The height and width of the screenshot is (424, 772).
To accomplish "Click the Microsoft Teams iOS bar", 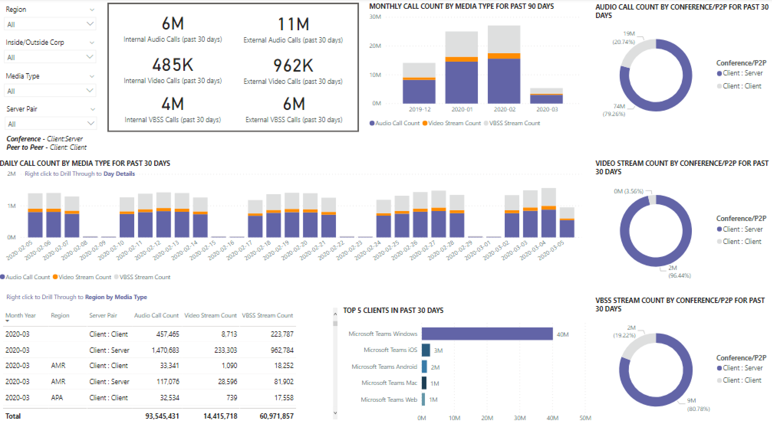I will click(426, 350).
